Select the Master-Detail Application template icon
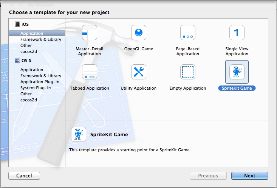277x188 pixels. [90, 33]
